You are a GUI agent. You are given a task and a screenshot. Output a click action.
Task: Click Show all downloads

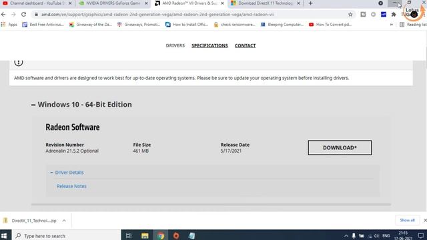(408, 220)
